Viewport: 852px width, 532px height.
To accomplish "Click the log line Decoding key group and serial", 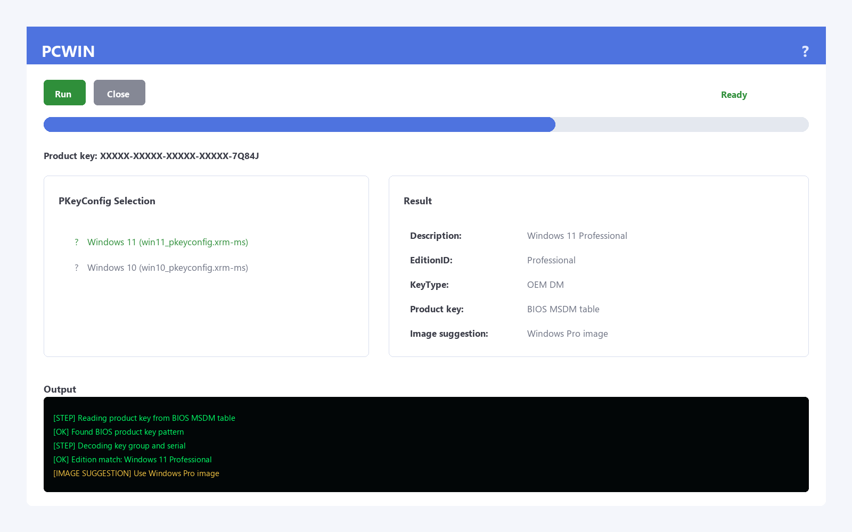I will pos(119,446).
